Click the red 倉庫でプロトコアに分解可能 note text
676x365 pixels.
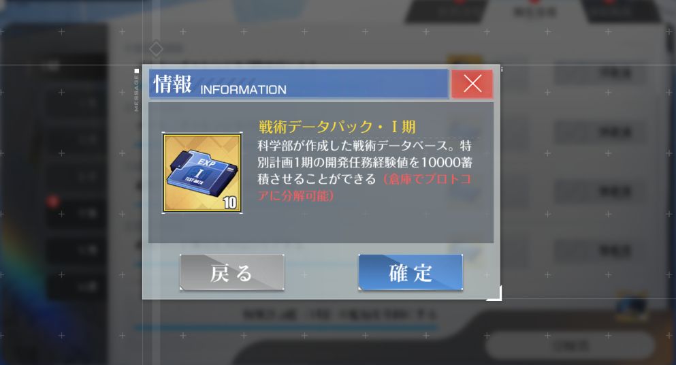point(364,187)
